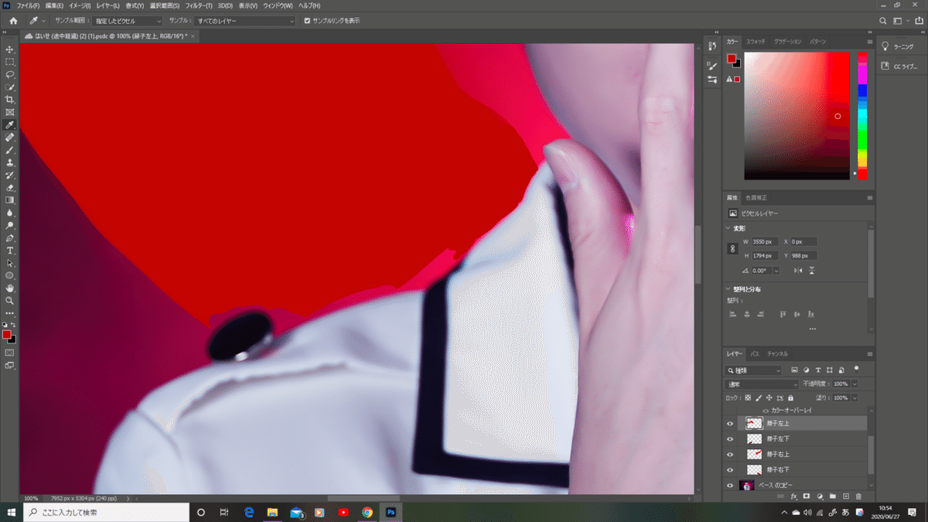This screenshot has width=928, height=522.
Task: Open layer filter 種類 dropdown
Action: 755,370
